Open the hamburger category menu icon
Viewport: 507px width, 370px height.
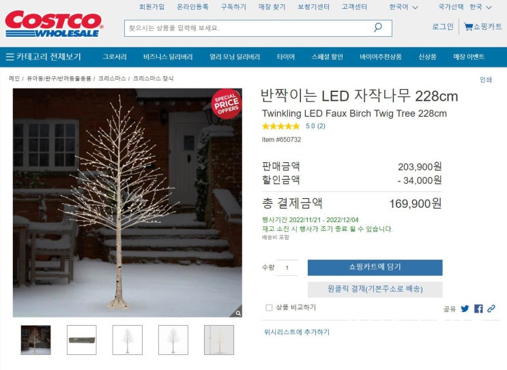pyautogui.click(x=10, y=57)
